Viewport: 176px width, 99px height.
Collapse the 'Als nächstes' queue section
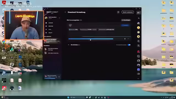click(x=68, y=45)
